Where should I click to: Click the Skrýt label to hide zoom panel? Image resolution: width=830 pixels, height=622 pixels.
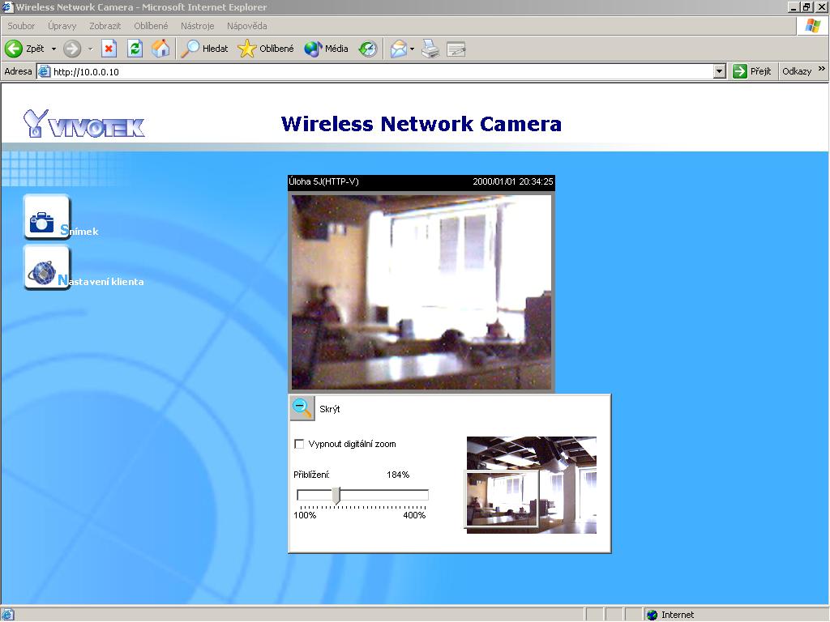[330, 409]
